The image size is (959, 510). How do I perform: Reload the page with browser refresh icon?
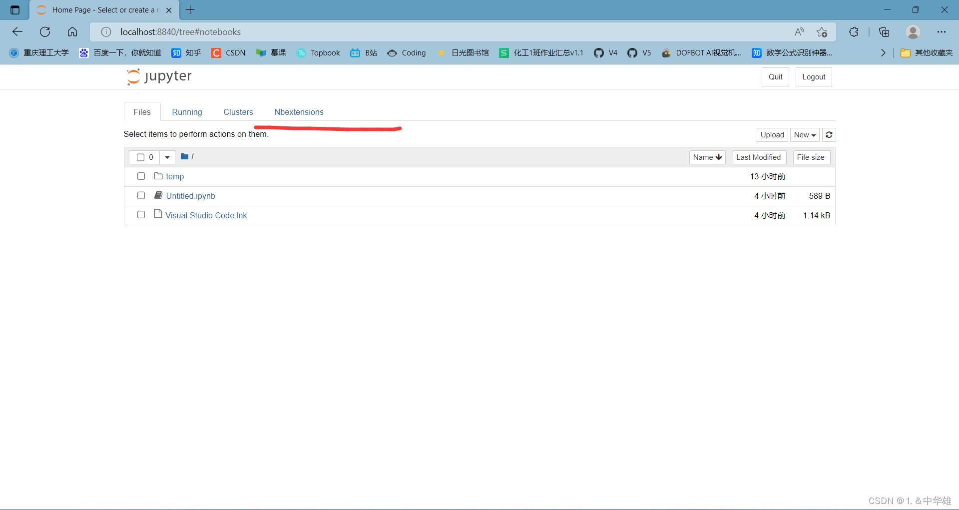[x=45, y=32]
